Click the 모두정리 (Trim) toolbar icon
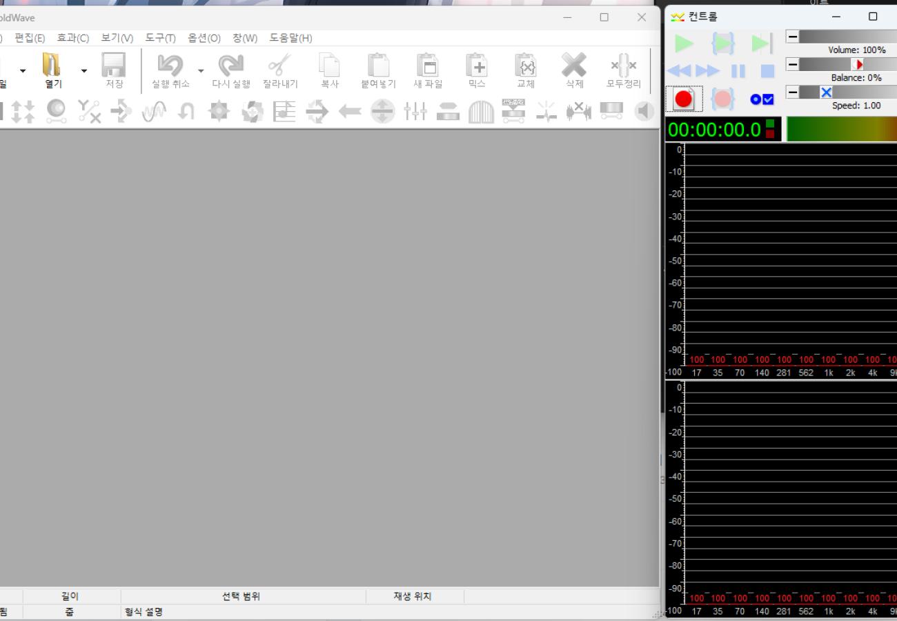 623,66
